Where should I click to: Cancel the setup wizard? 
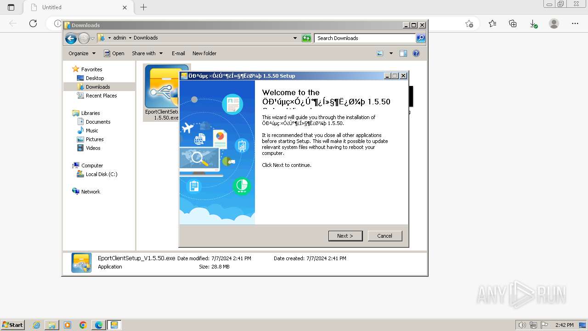(x=385, y=236)
